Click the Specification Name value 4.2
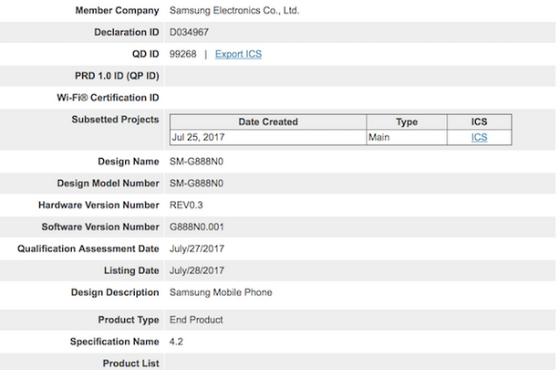Screen dimensions: 560x370 pos(177,342)
